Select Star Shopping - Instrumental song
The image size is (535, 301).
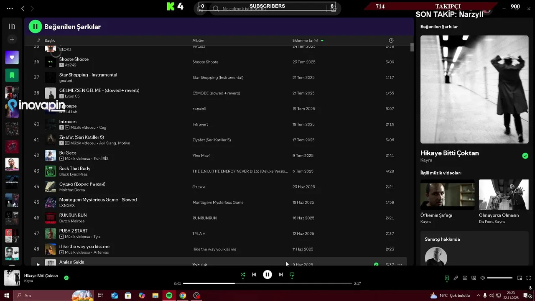(88, 75)
